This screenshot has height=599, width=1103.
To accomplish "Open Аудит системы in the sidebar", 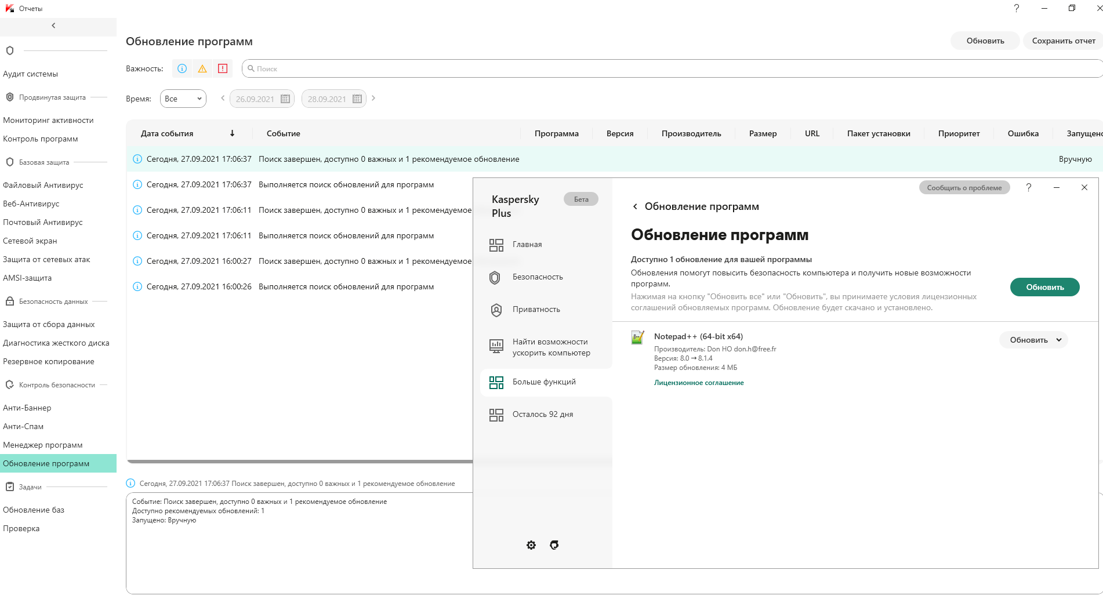I will (31, 74).
